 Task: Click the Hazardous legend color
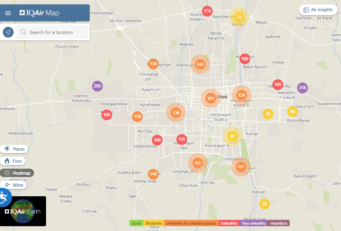click(x=279, y=223)
